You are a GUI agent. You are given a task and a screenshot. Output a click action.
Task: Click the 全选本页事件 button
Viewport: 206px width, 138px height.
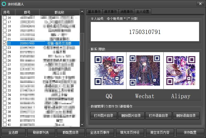(100, 132)
